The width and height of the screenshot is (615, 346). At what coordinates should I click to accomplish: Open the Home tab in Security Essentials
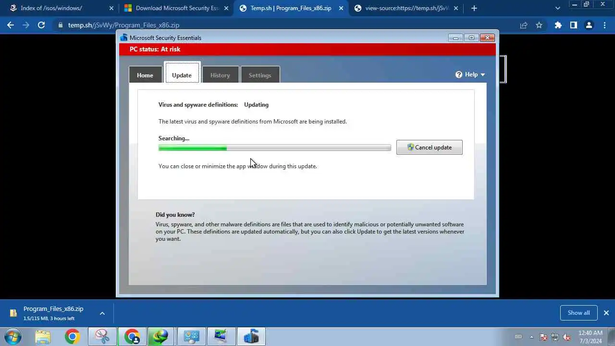tap(145, 74)
